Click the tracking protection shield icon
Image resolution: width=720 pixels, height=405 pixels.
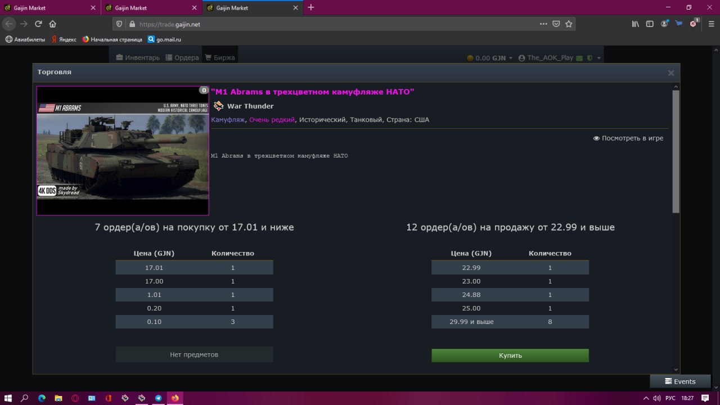click(119, 24)
